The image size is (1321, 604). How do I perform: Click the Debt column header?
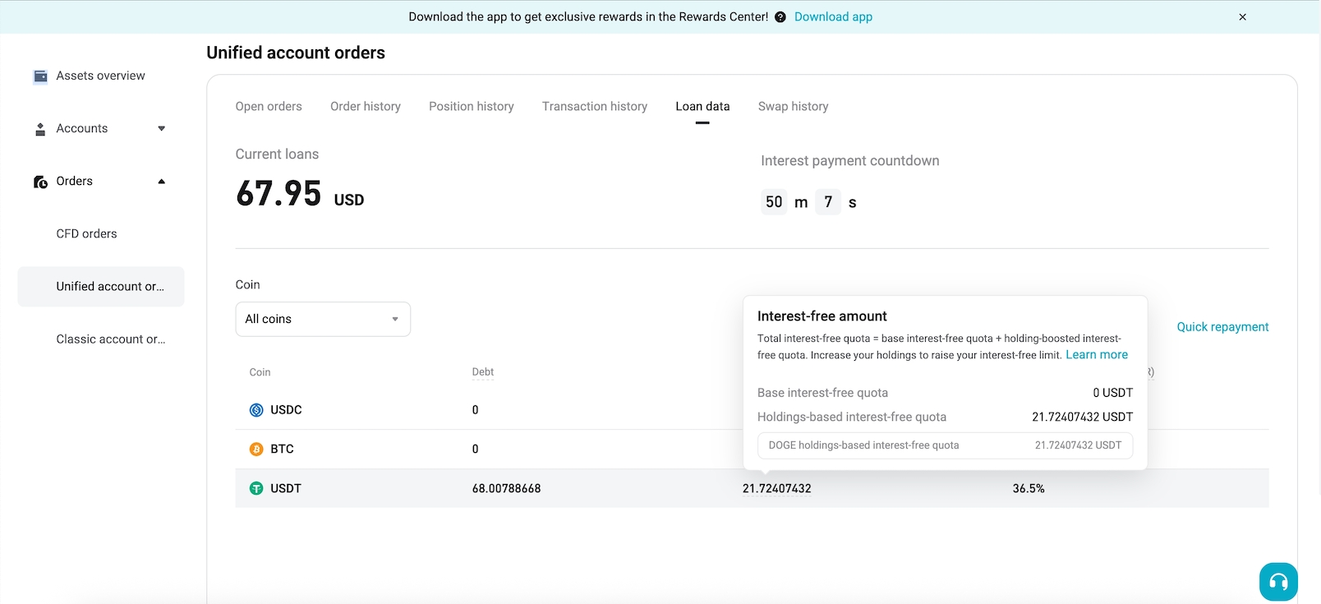(x=483, y=372)
